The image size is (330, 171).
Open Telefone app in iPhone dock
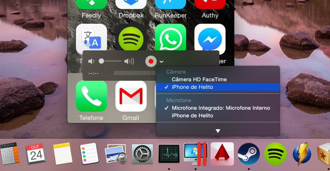pos(91,96)
